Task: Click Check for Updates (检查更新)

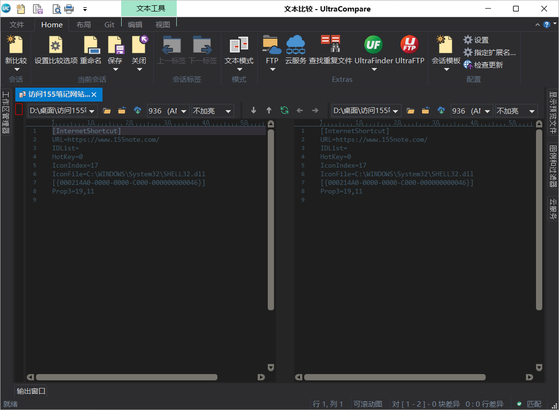Action: tap(483, 65)
